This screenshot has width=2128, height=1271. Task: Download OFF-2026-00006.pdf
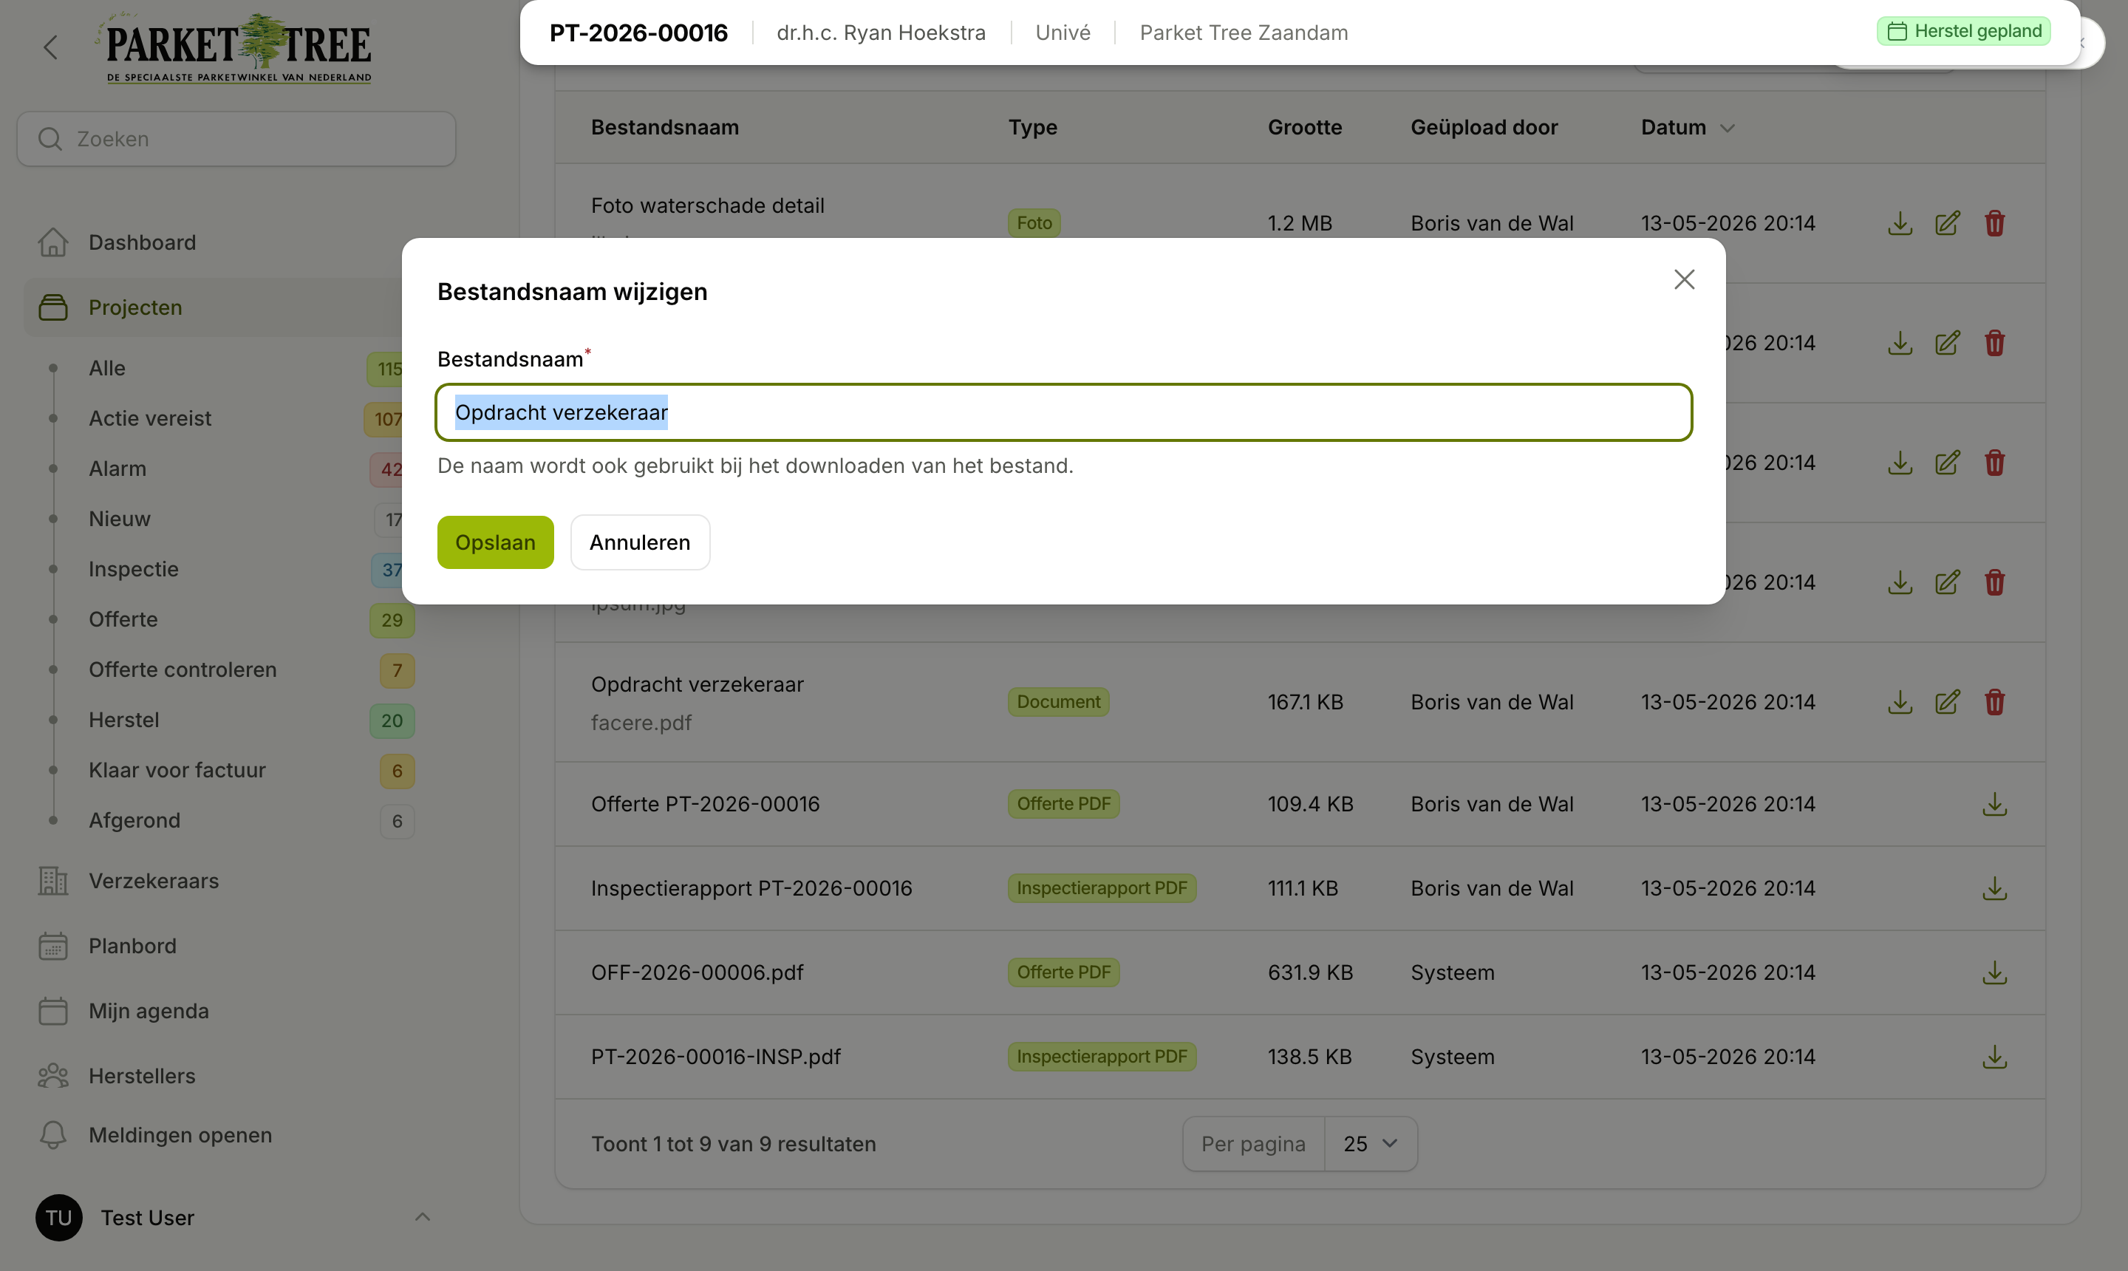click(x=1994, y=972)
